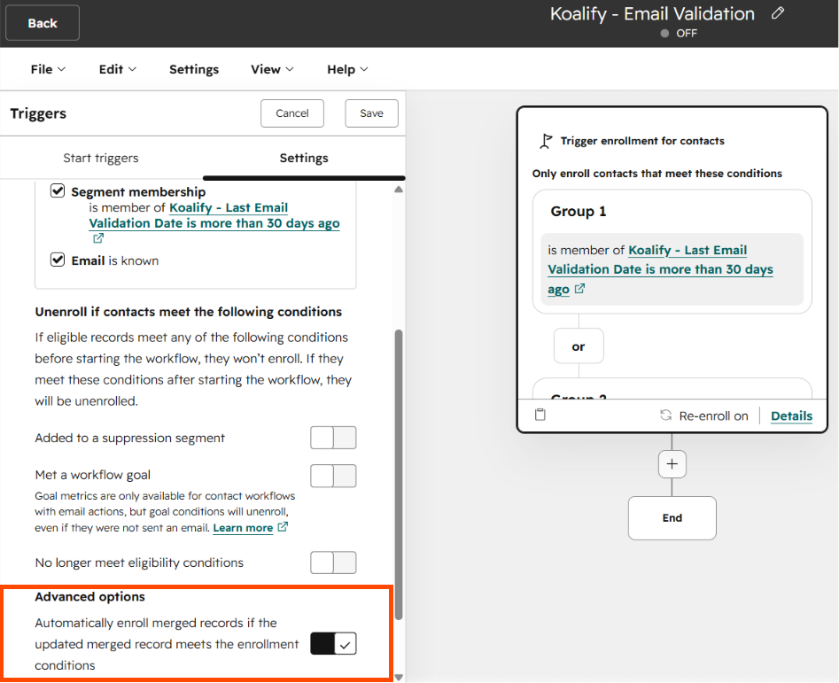Screen dimensions: 839x683
Task: Click the scrollbar down arrow
Action: click(x=399, y=677)
